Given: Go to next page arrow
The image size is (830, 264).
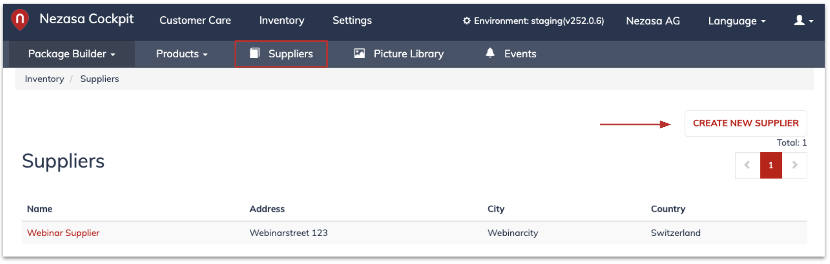Looking at the screenshot, I should tap(795, 165).
